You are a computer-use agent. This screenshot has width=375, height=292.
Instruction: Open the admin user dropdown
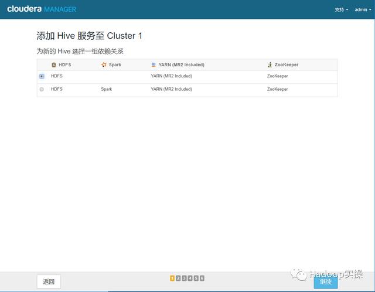[x=363, y=9]
